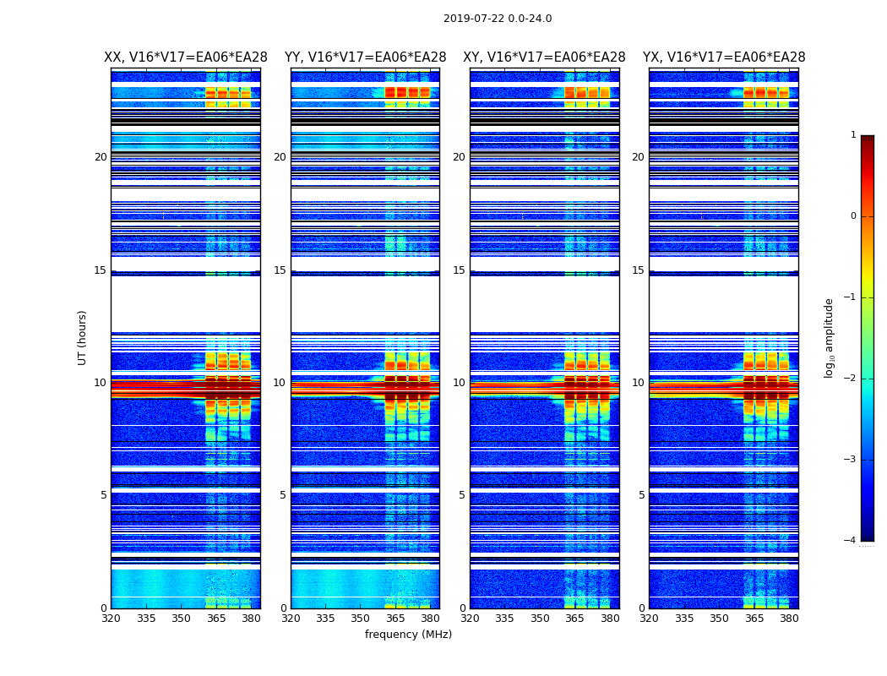This screenshot has height=676, width=887.
Task: Click the UT tick label 20 of XX plot
Action: coord(101,156)
